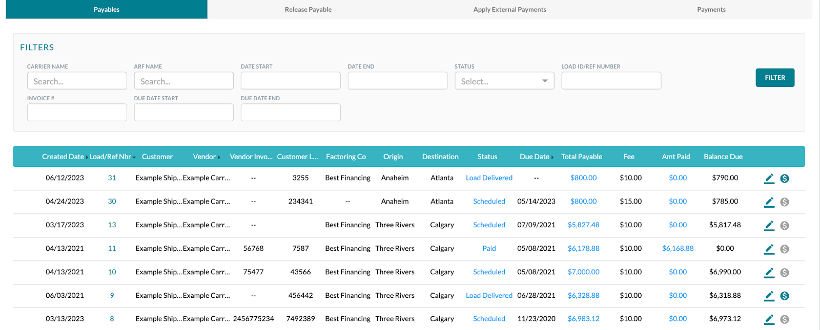Click balance due $5,817.48 cell
Image resolution: width=820 pixels, height=330 pixels.
click(725, 225)
